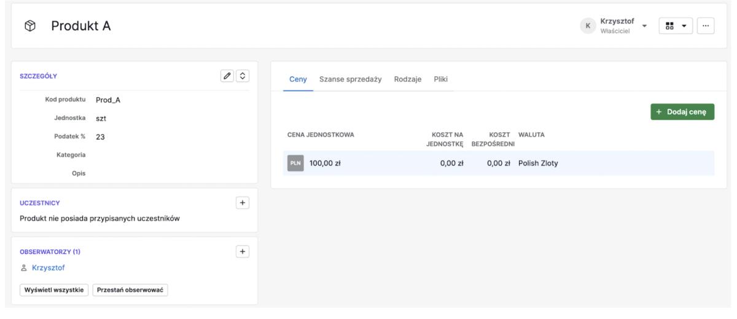The width and height of the screenshot is (737, 319).
Task: Click the Koszt bezpośredni column header
Action: (493, 139)
